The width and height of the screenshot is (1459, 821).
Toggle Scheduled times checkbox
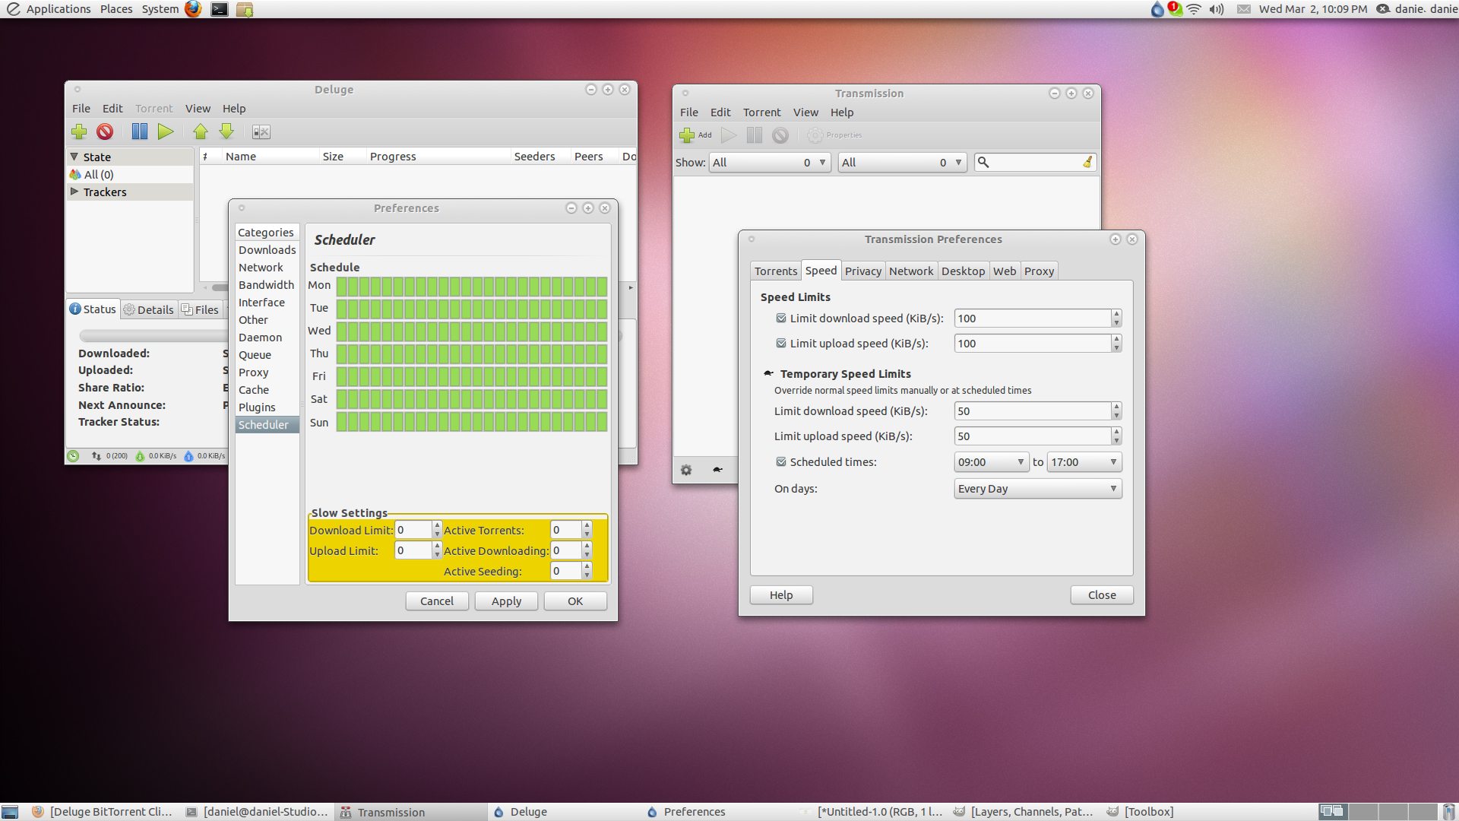[781, 461]
